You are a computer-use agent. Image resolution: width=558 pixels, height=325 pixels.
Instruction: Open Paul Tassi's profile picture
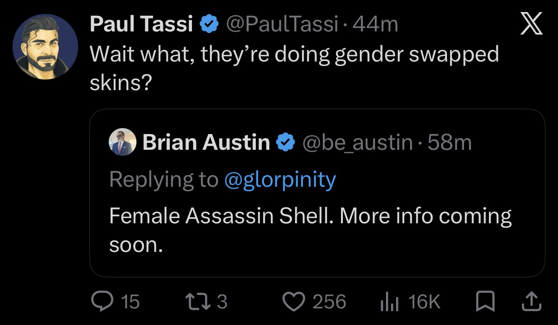tap(45, 47)
